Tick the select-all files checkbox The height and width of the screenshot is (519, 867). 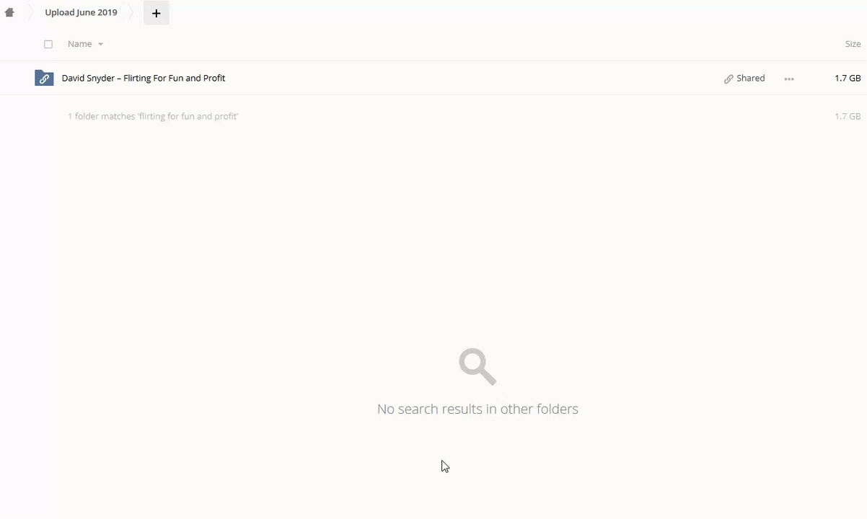point(48,44)
